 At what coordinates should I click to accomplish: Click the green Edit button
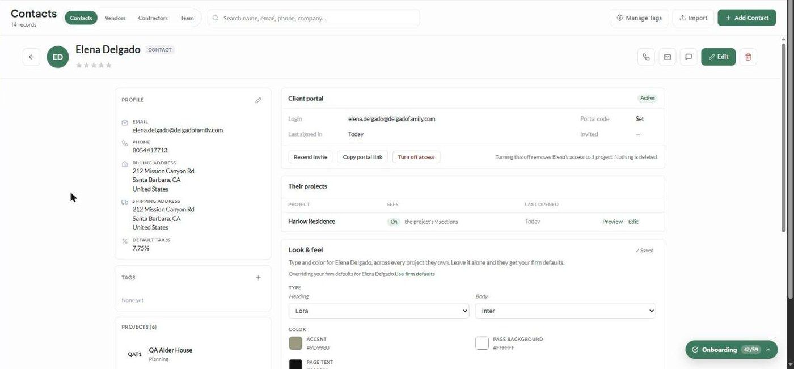[x=718, y=57]
